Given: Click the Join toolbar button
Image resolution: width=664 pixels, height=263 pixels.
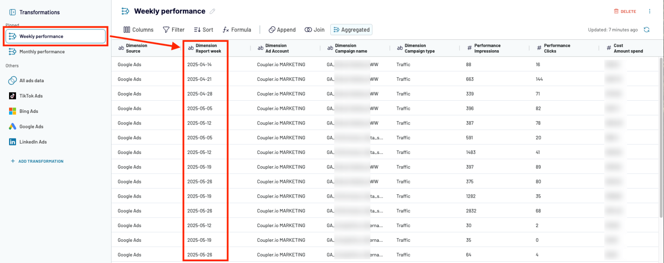Looking at the screenshot, I should coord(314,30).
